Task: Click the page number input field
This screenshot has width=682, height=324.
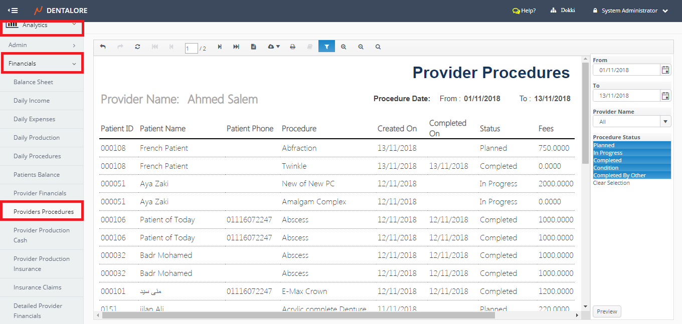Action: (x=191, y=49)
